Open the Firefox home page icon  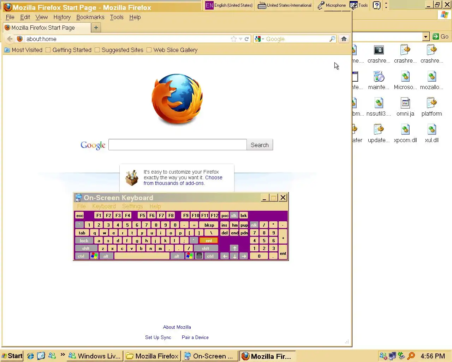click(344, 39)
